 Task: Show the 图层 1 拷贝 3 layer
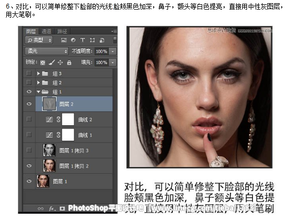coord(29,150)
